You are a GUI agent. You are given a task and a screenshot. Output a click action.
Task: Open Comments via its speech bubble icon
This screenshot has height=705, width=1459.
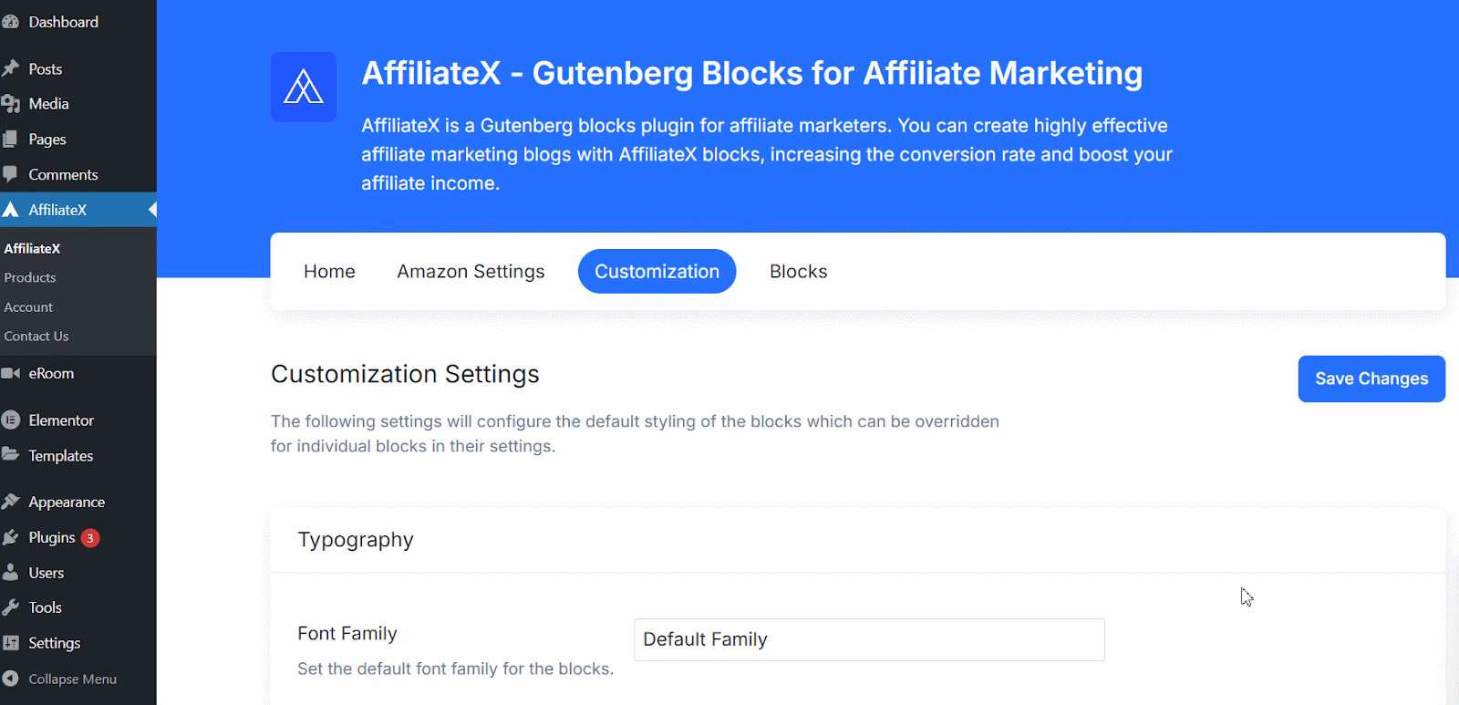(13, 174)
